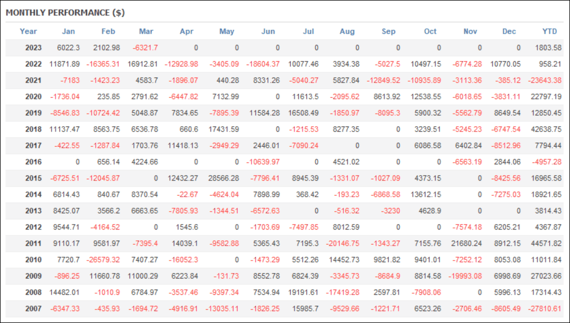Screen dimensions: 570x323
Task: Click the Year column header
Action: (x=28, y=31)
